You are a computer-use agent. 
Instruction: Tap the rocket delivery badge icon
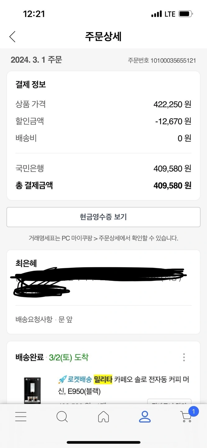62,380
